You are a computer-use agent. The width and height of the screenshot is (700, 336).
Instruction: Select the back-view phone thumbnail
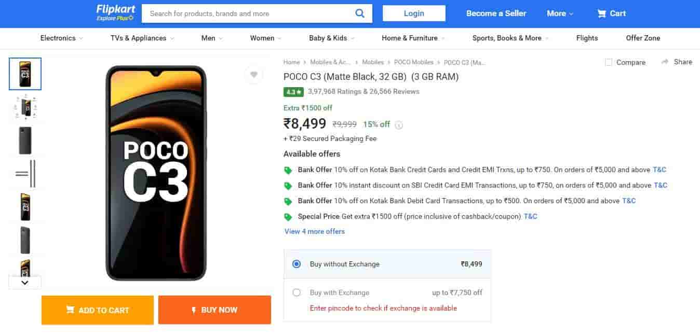point(25,140)
